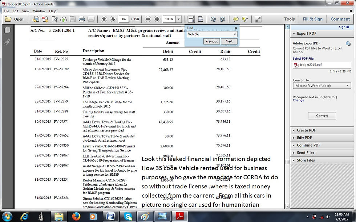The height and width of the screenshot is (222, 356).
Task: Click the Previous button in Find
Action: [211, 41]
